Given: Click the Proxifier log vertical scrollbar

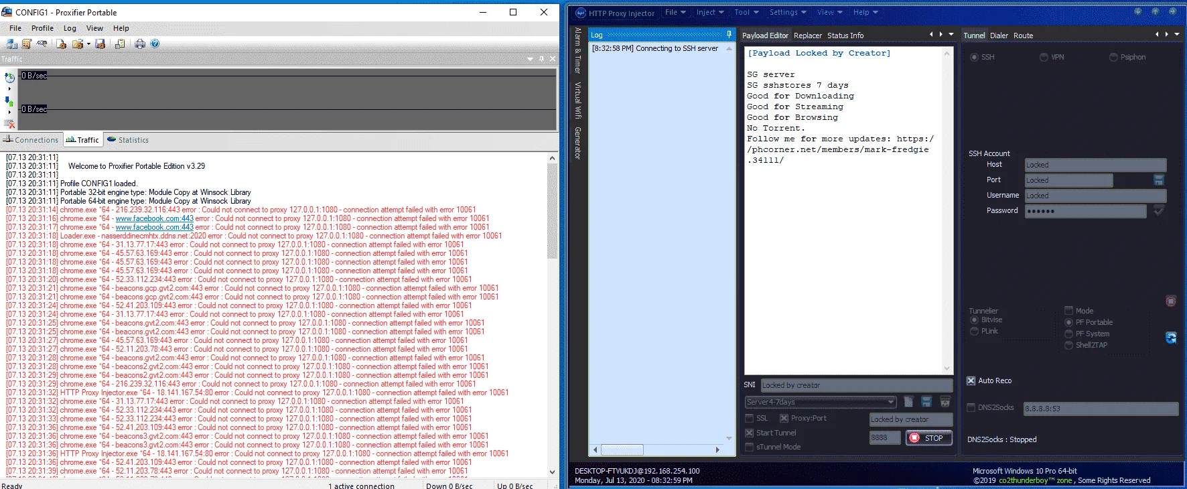Looking at the screenshot, I should tap(553, 315).
